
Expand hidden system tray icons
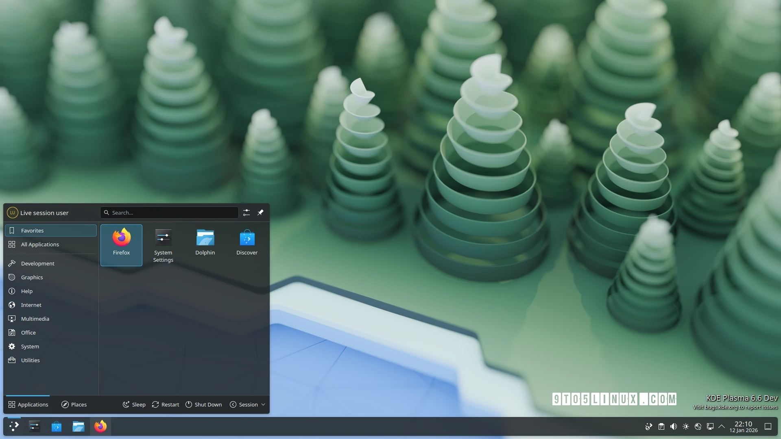click(x=722, y=426)
